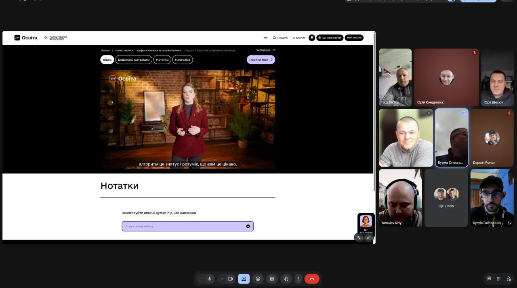The width and height of the screenshot is (517, 288).
Task: Open the Нотатки tab
Action: tap(162, 59)
